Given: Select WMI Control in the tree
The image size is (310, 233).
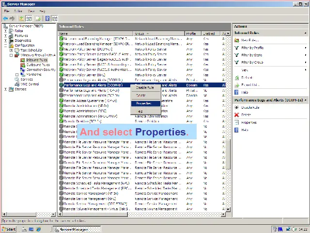Looking at the screenshot, I should point(30,84).
